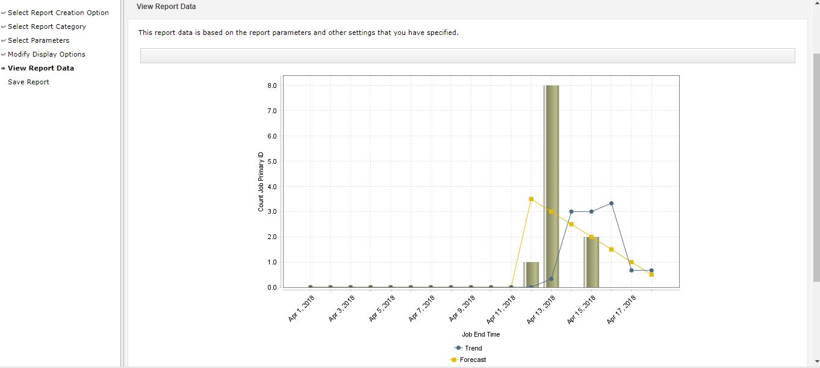This screenshot has height=368, width=820.
Task: Click the View Report Data panel title
Action: tap(166, 7)
